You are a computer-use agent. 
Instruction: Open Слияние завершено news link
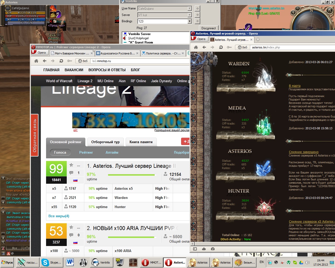coord(304,152)
